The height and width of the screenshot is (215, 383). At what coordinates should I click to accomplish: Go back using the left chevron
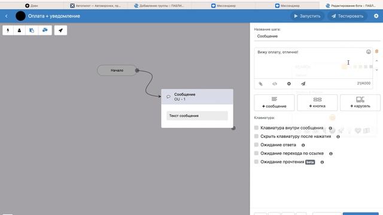tap(7, 16)
